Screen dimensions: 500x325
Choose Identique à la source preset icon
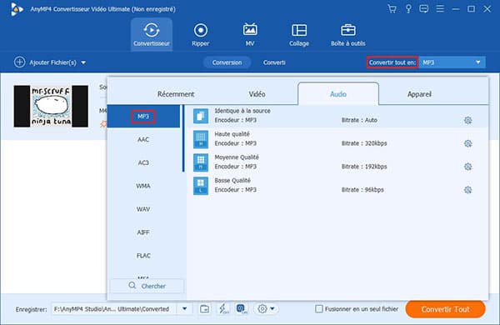coord(201,116)
